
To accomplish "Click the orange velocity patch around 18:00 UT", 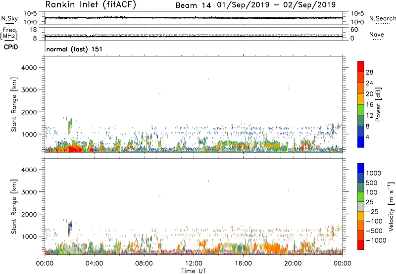I will pyautogui.click(x=273, y=248).
